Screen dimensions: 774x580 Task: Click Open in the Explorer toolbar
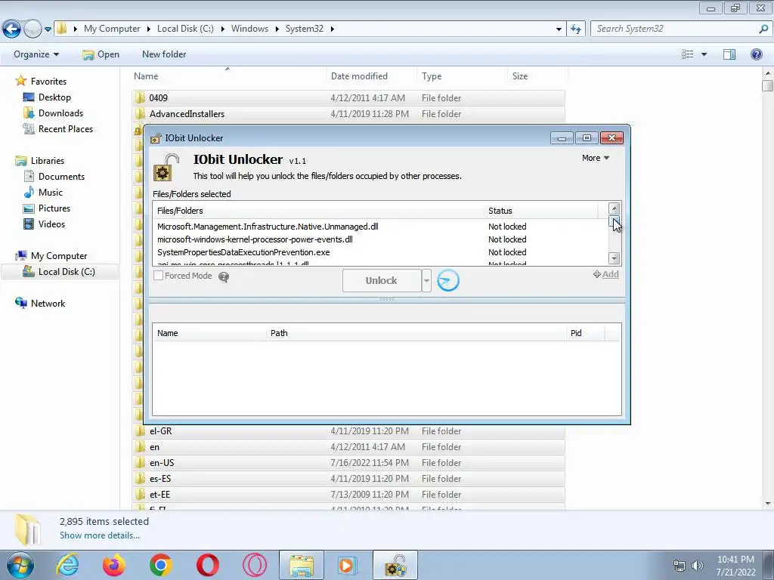pyautogui.click(x=101, y=54)
